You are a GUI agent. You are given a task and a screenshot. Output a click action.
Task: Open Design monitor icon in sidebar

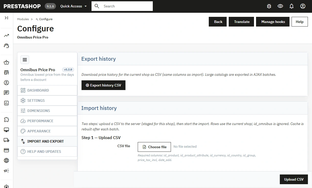[6, 130]
